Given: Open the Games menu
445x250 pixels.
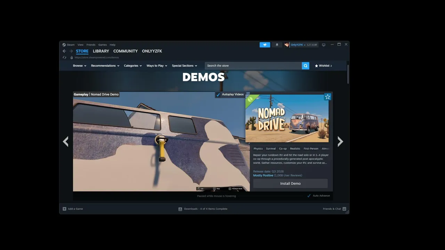Looking at the screenshot, I should click(103, 45).
